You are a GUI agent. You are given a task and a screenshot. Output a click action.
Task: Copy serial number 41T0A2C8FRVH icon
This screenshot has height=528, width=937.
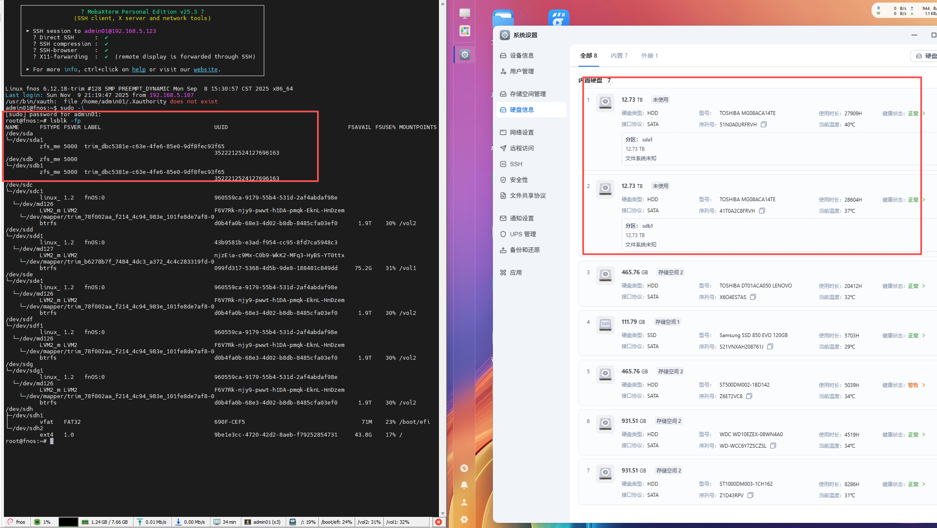pos(762,211)
